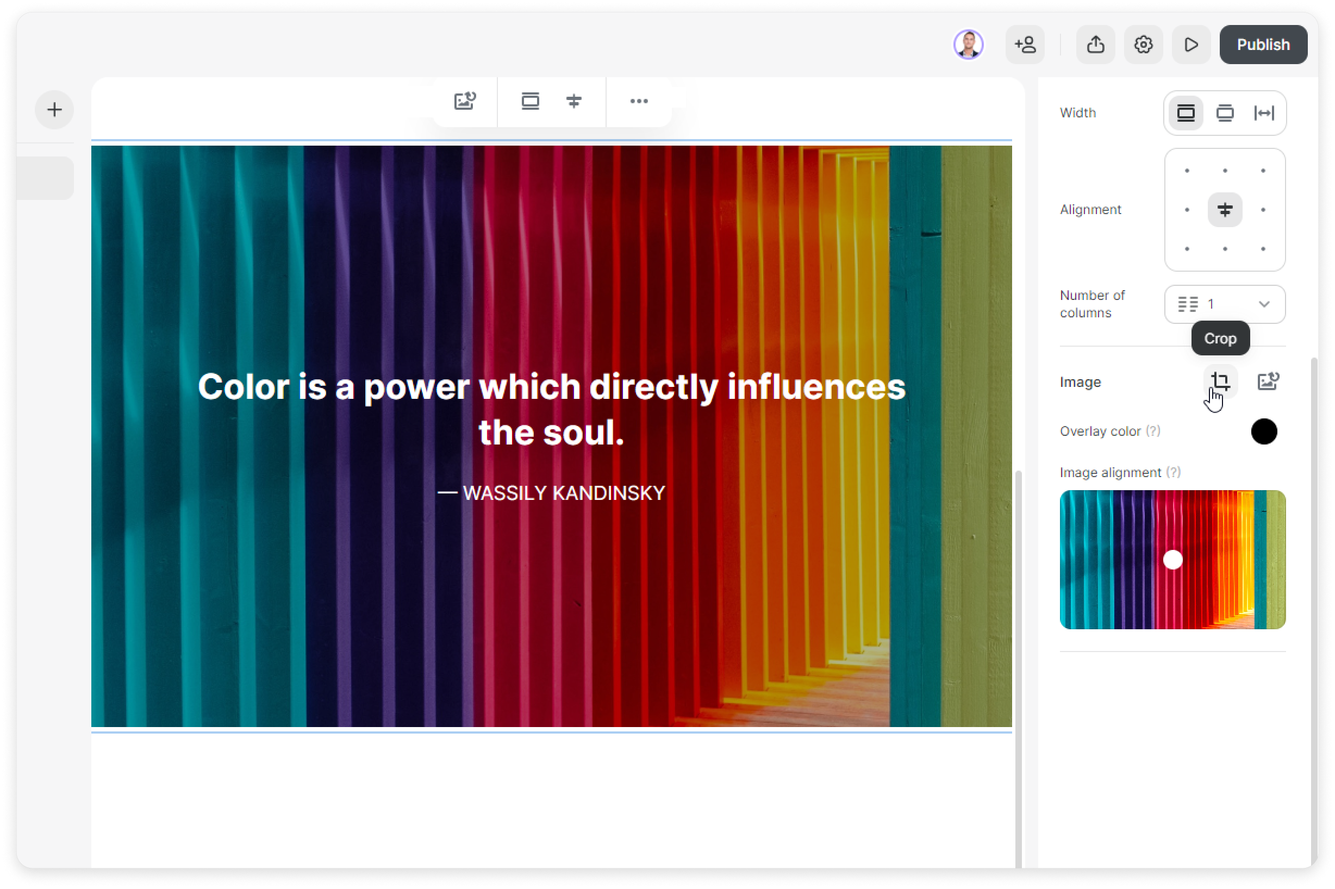Image resolution: width=1335 pixels, height=889 pixels.
Task: Set alignment to bottom right dot
Action: point(1262,249)
